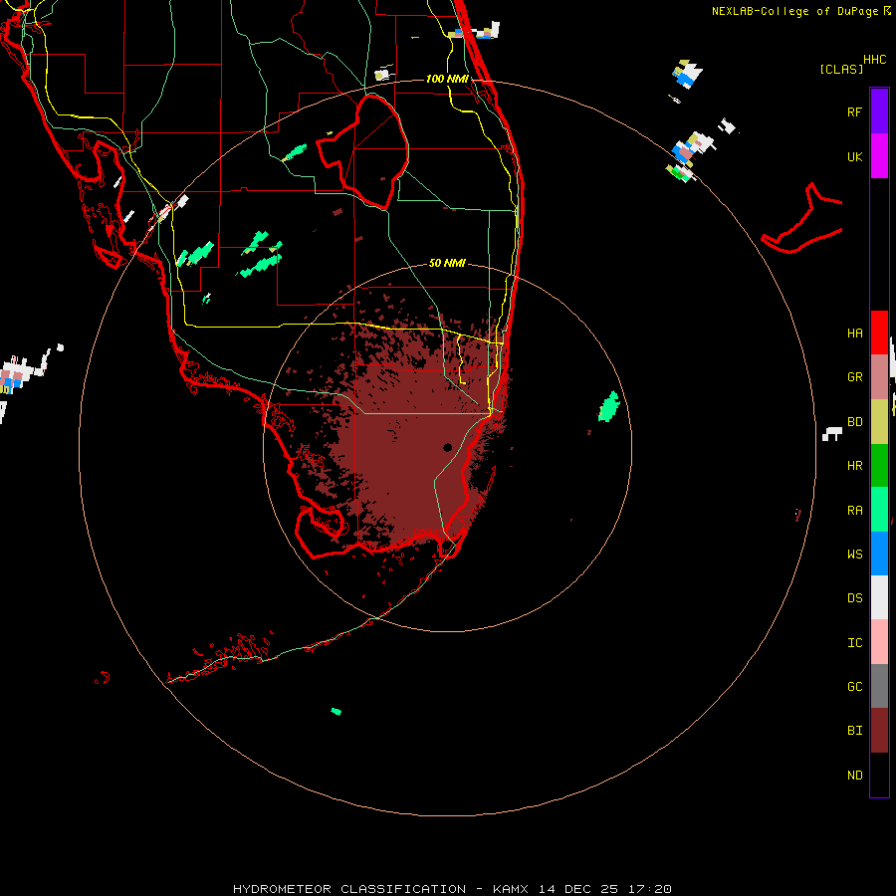
Task: Click the GC legend label
Action: click(x=854, y=687)
